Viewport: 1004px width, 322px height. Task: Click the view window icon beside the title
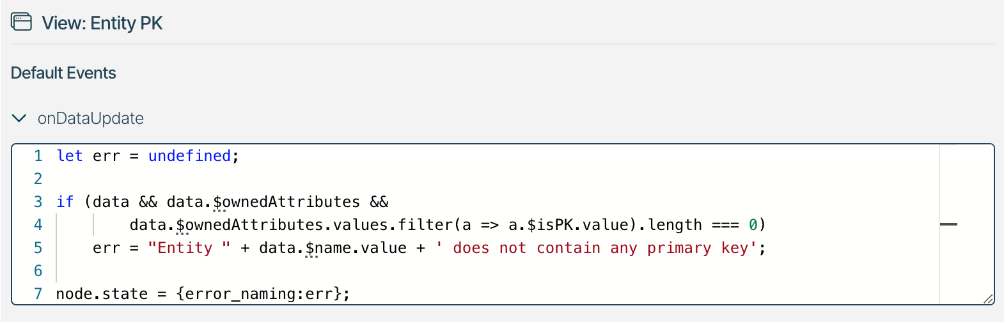pyautogui.click(x=21, y=22)
